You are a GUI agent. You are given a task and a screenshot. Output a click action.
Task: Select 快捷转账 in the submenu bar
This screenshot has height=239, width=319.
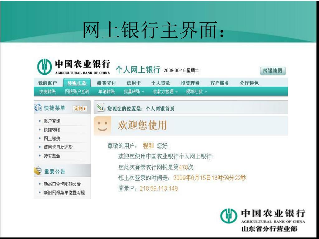point(47,91)
